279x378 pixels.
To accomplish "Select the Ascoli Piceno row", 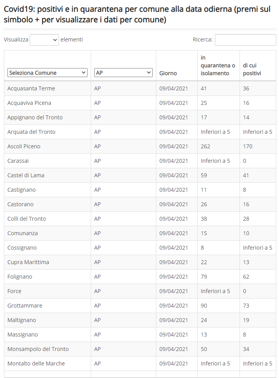I will pos(140,146).
